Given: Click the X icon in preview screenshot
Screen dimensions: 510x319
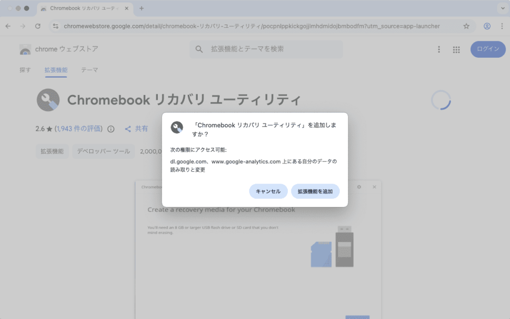Looking at the screenshot, I should [375, 187].
